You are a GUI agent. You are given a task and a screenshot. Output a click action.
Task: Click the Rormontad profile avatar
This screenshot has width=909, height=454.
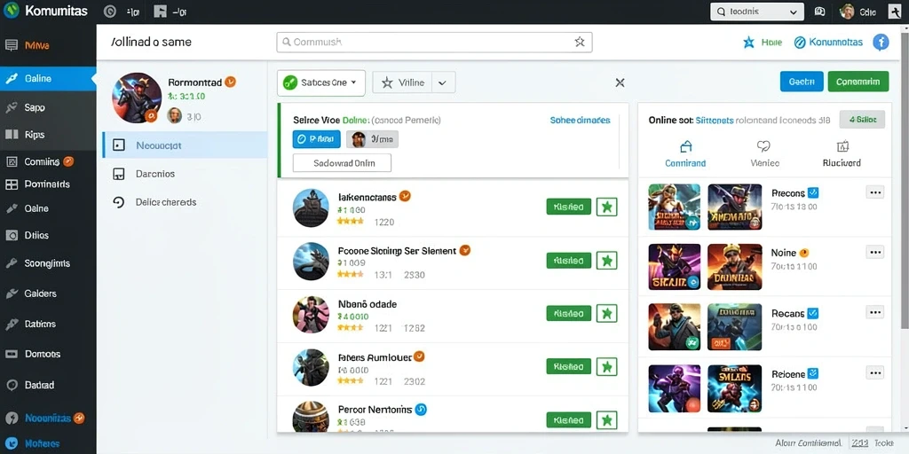tap(137, 98)
